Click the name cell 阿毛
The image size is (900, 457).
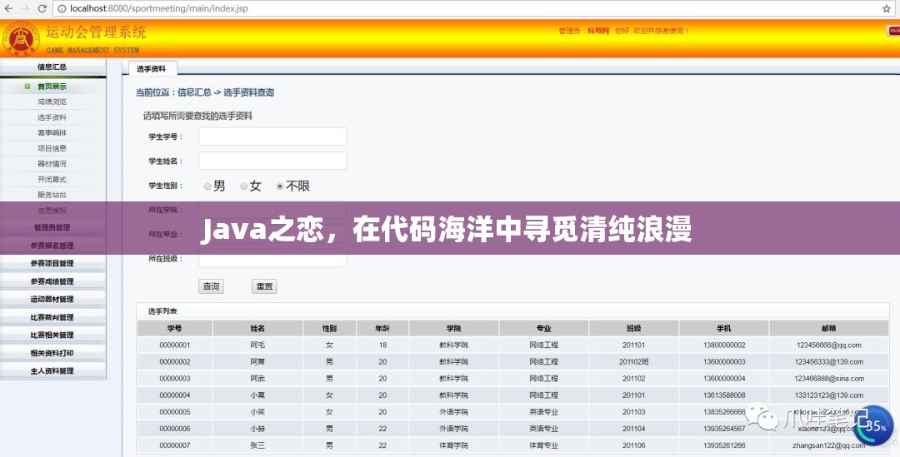click(x=257, y=345)
